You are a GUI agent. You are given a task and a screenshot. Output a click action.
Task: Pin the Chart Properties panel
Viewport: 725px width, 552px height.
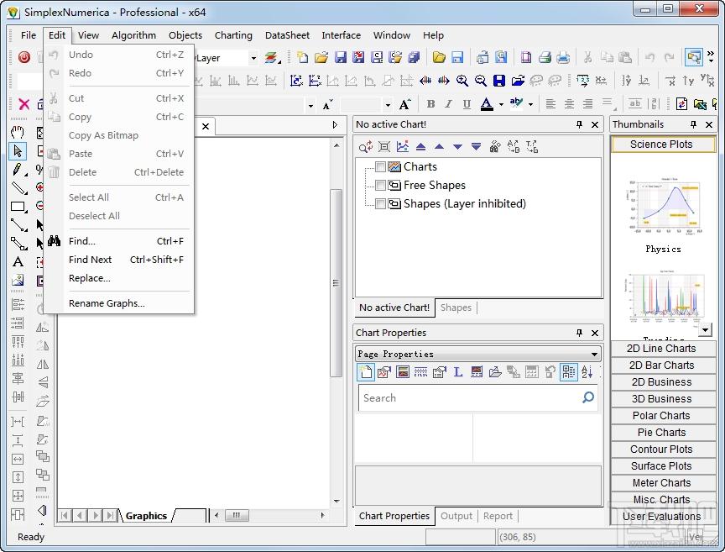(x=579, y=333)
